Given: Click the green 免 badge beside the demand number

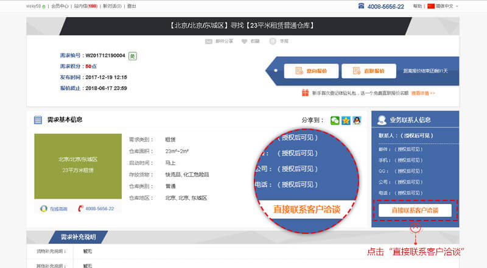Looking at the screenshot, I should pos(133,56).
